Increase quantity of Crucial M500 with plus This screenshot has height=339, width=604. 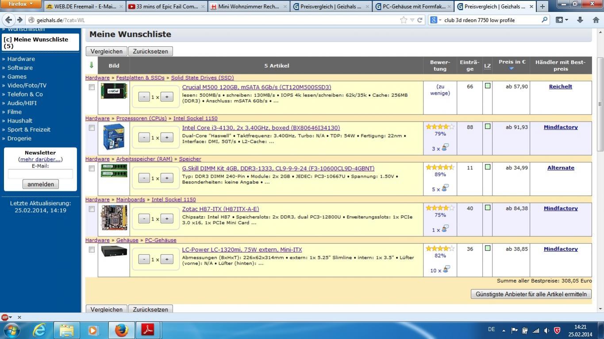click(x=167, y=97)
